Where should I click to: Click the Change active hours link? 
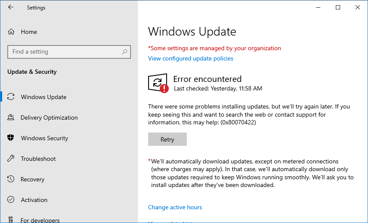[175, 207]
